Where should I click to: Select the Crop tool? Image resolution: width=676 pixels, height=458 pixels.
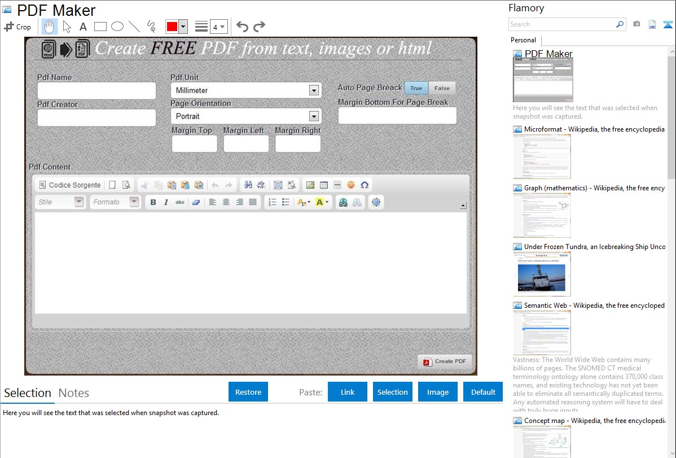(17, 27)
